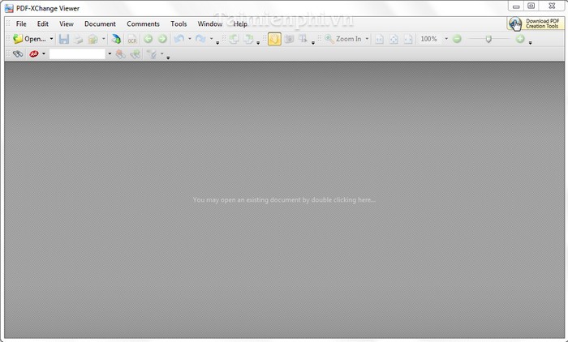Click PDF-XChange Viewer title bar app icon
The image size is (568, 342).
tap(9, 8)
